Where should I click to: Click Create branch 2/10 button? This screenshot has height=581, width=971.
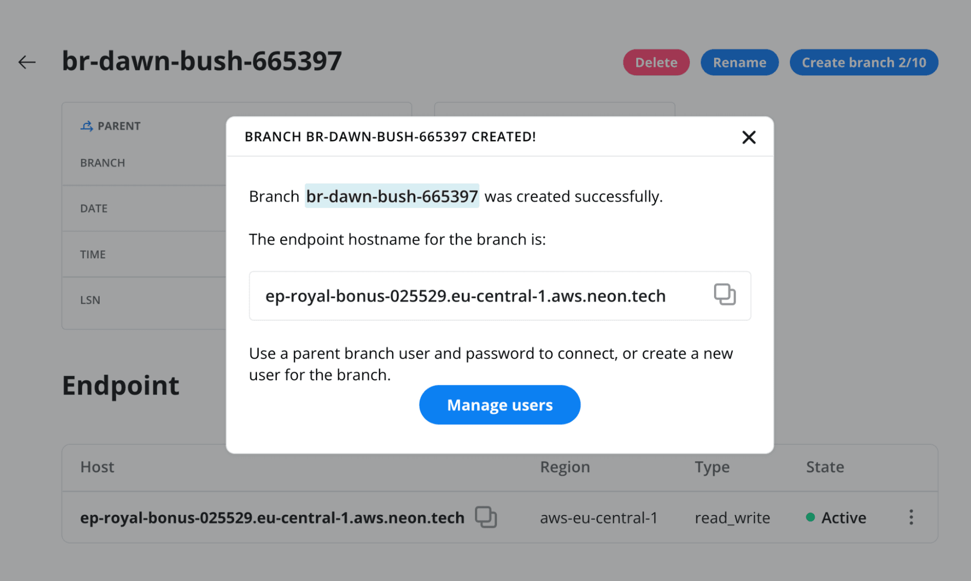coord(863,62)
